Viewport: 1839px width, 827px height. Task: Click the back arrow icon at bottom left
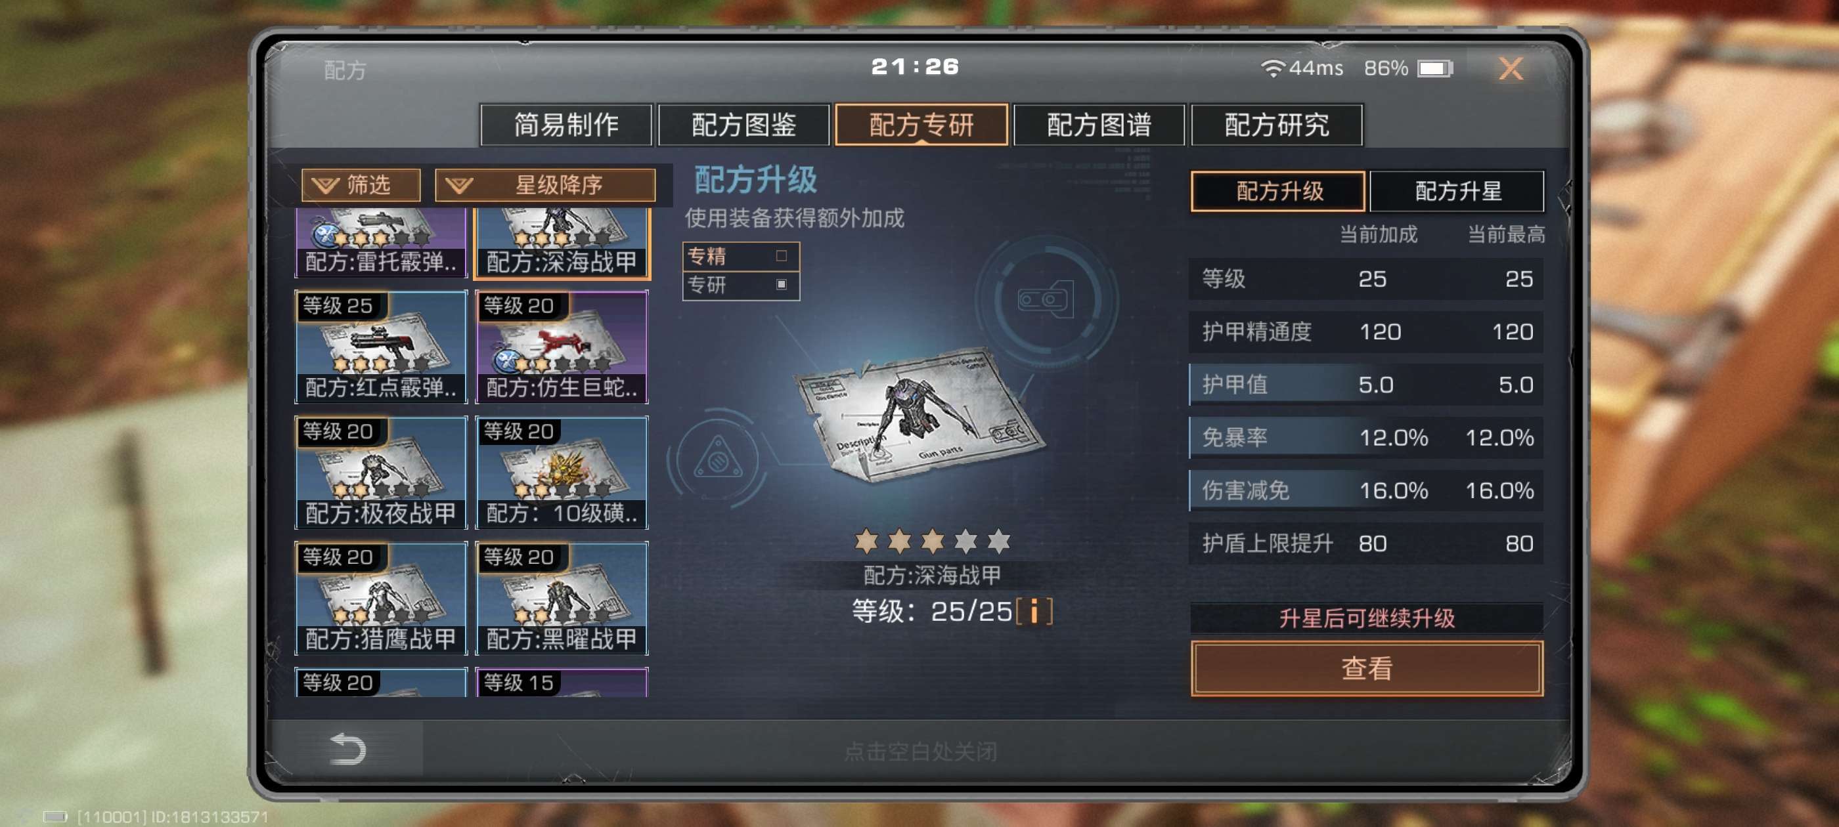point(347,748)
